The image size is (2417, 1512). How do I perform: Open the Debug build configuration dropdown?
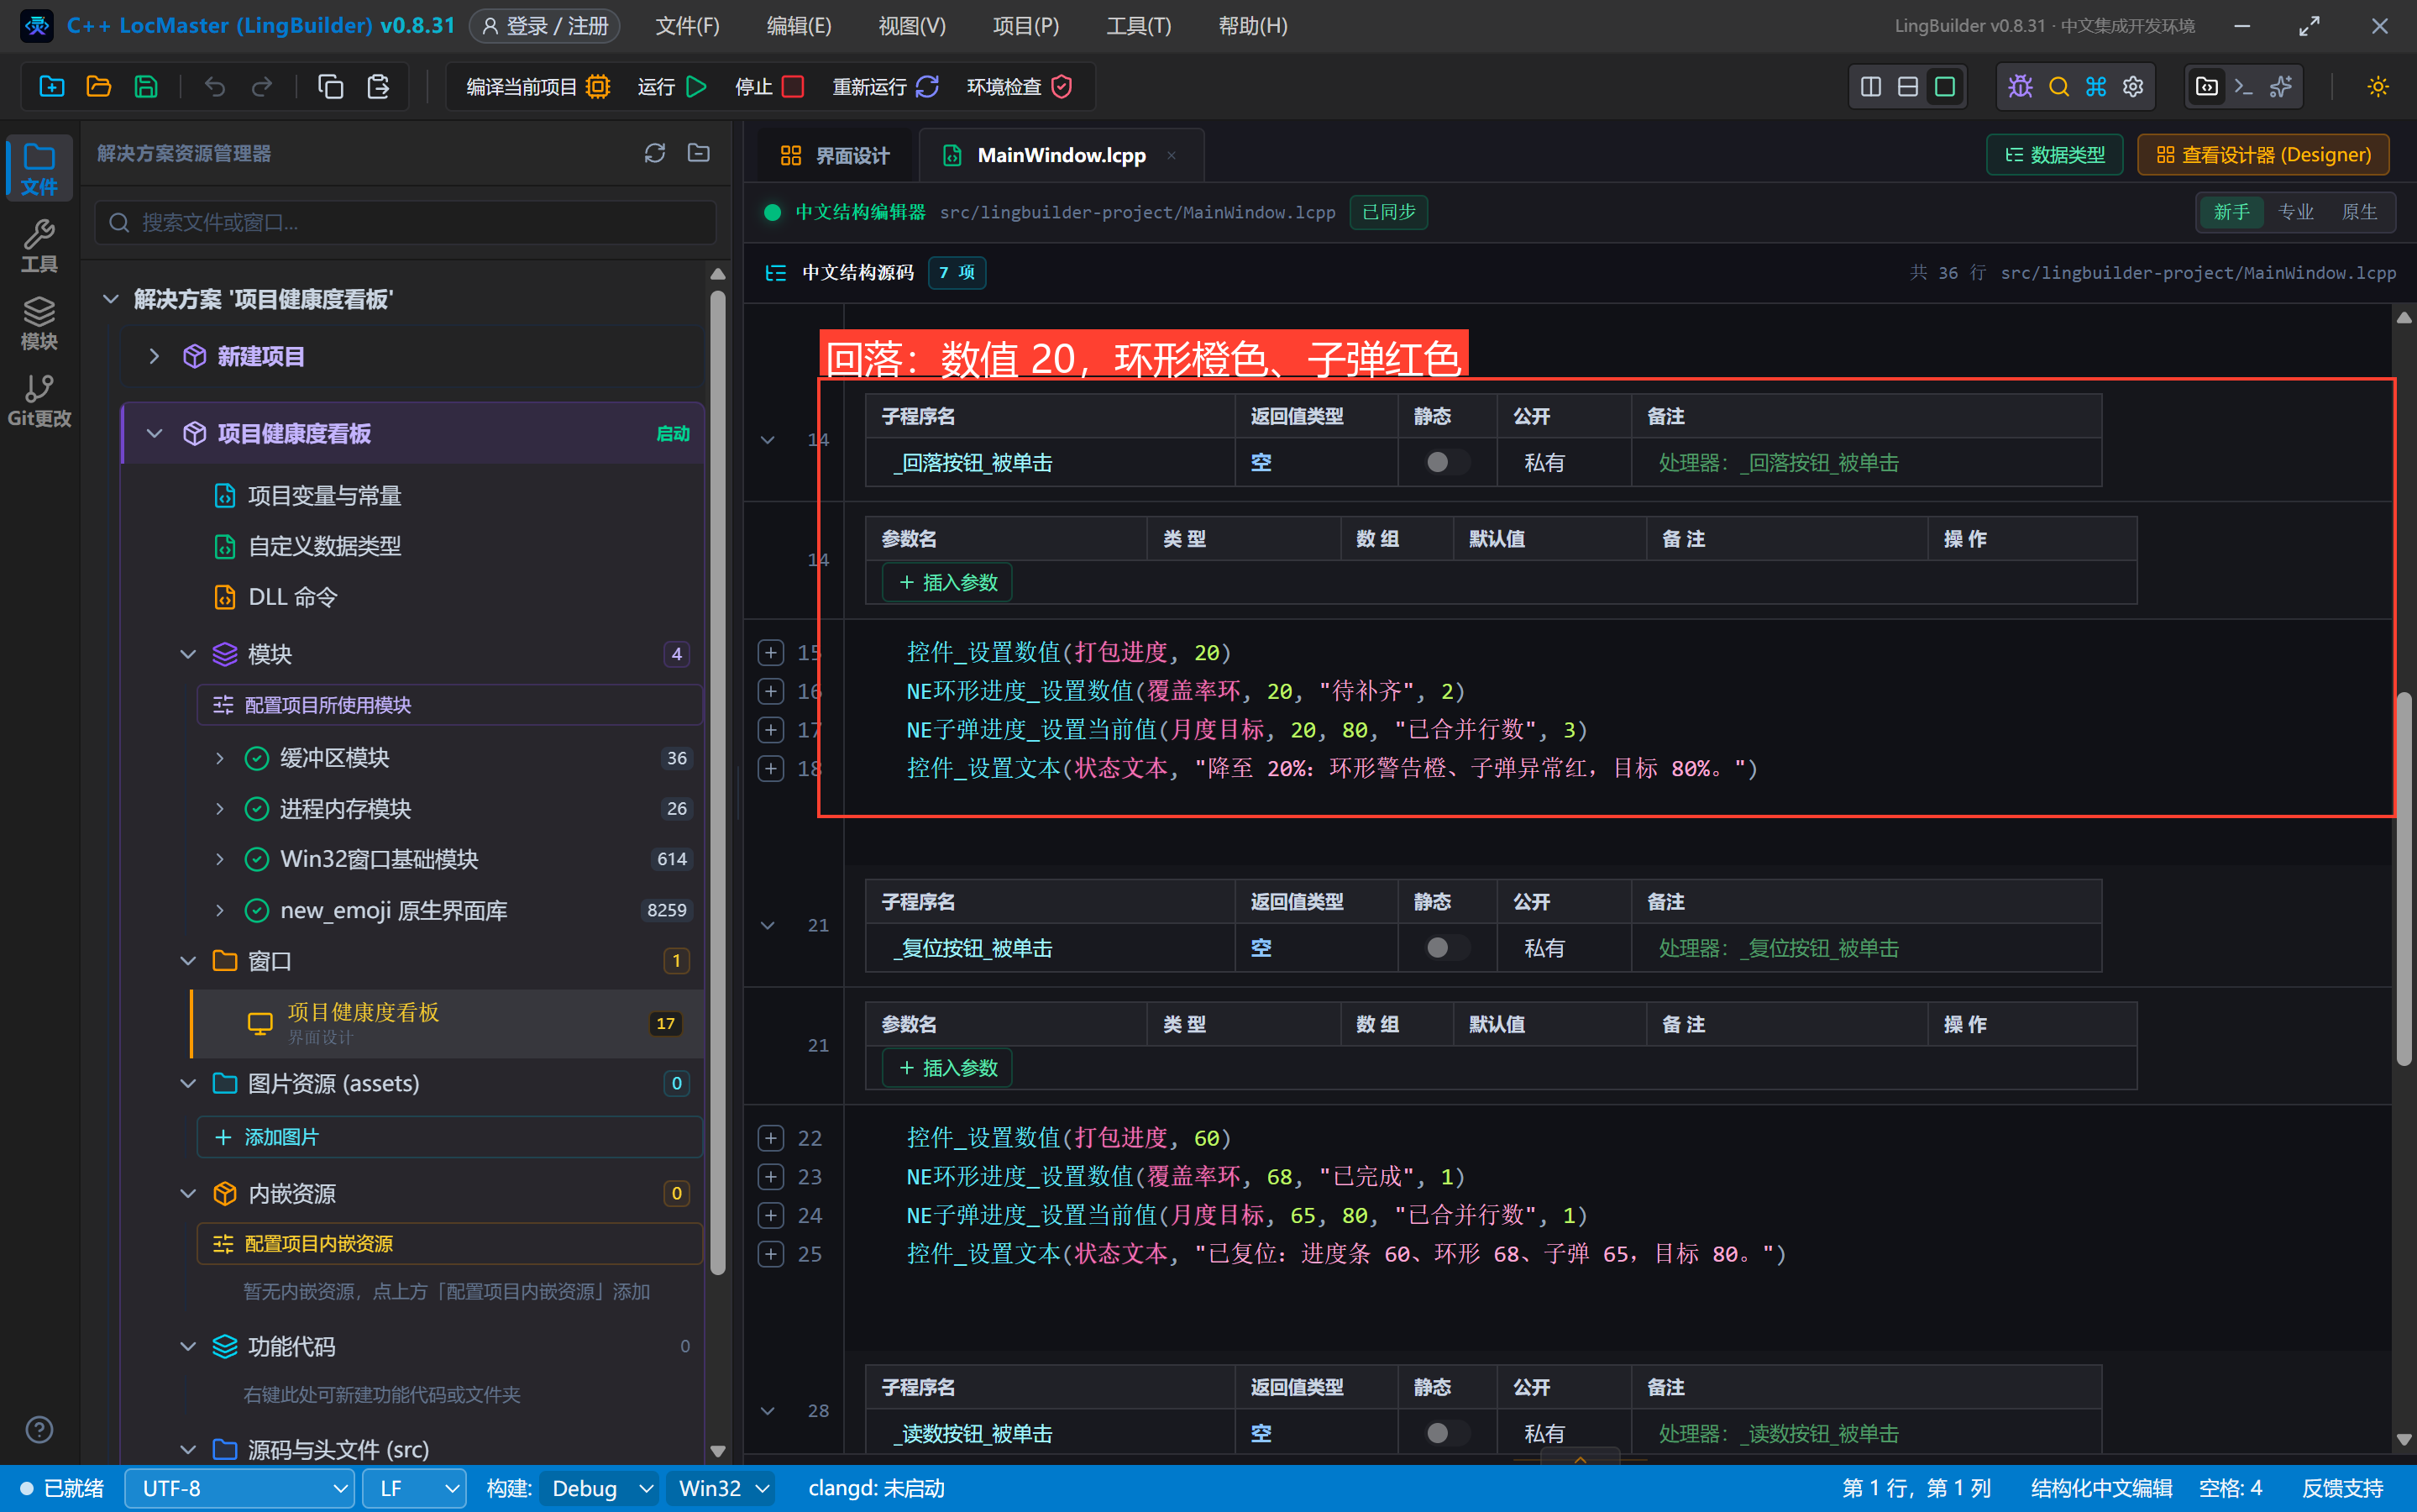click(x=599, y=1488)
